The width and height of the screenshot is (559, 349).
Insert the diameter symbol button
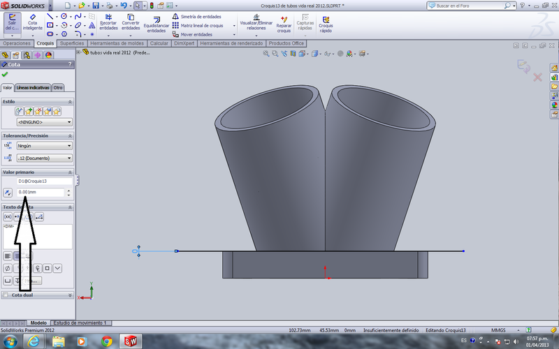(8, 268)
